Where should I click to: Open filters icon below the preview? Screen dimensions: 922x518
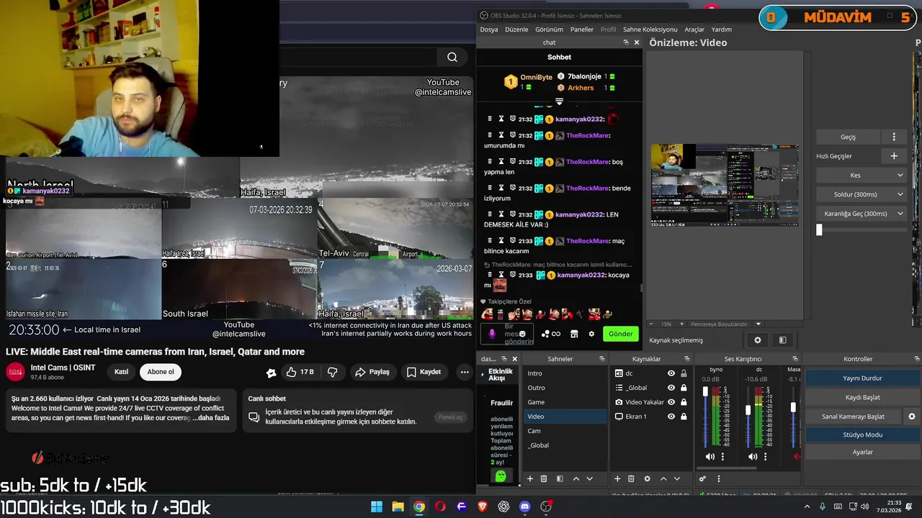782,340
